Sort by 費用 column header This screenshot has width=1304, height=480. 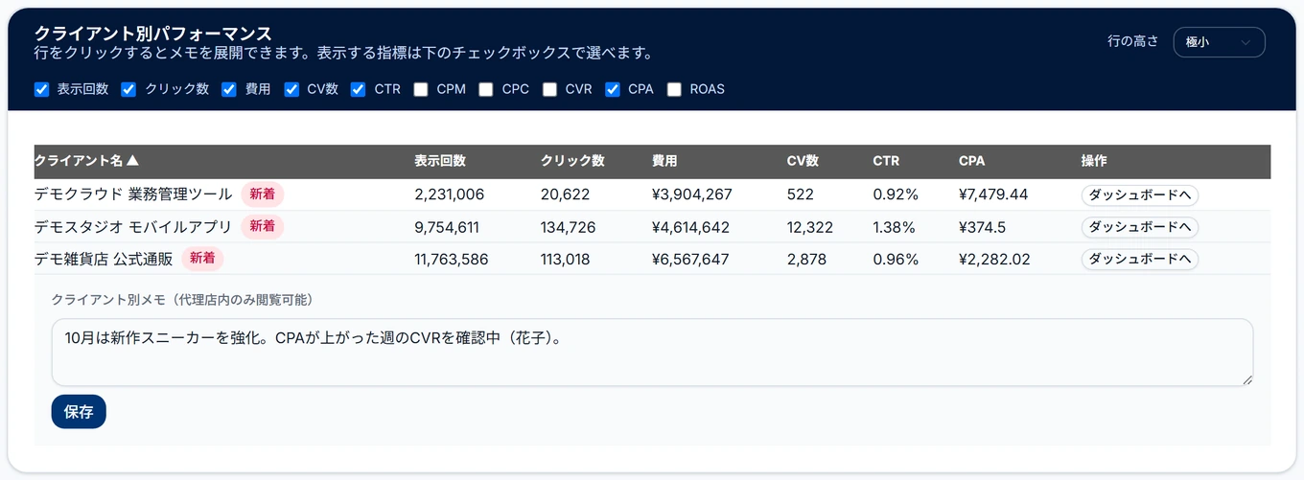(664, 161)
